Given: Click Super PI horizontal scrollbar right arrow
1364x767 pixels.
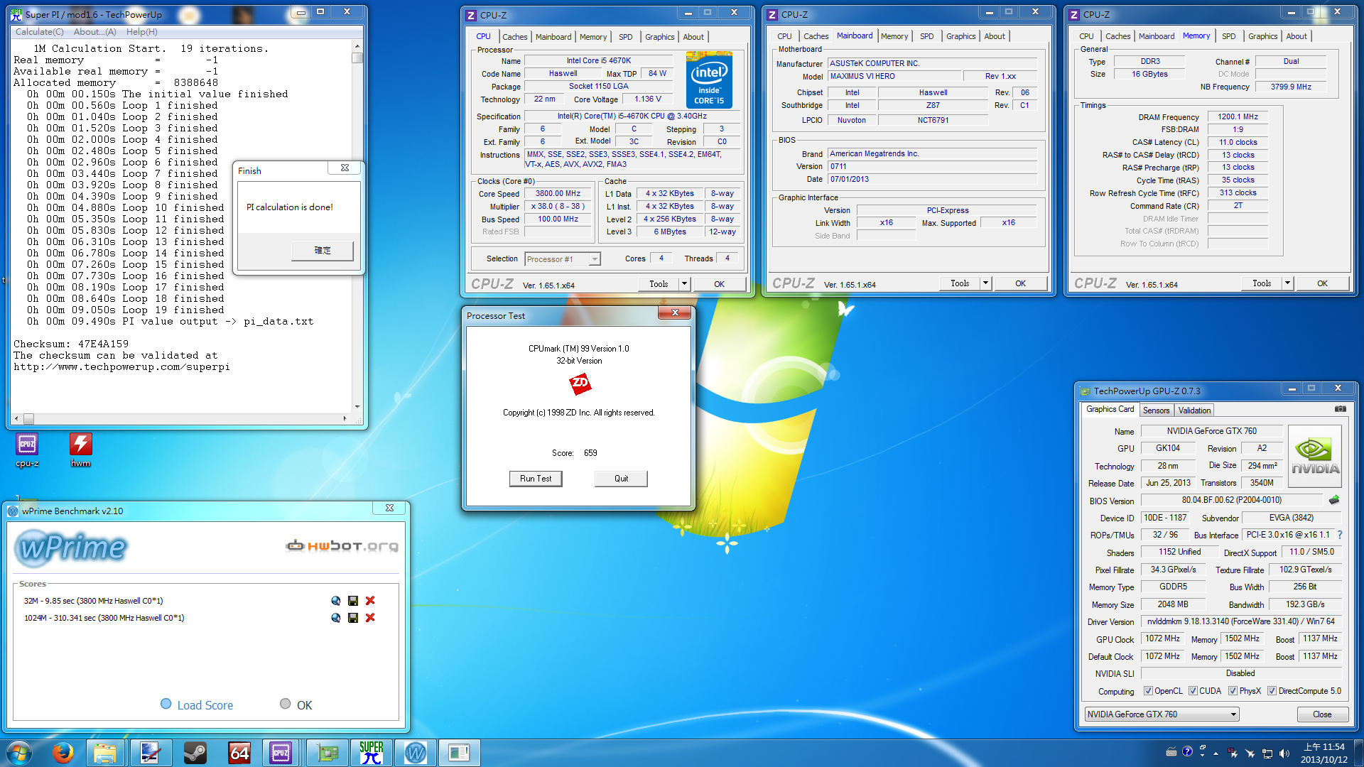Looking at the screenshot, I should 345,419.
